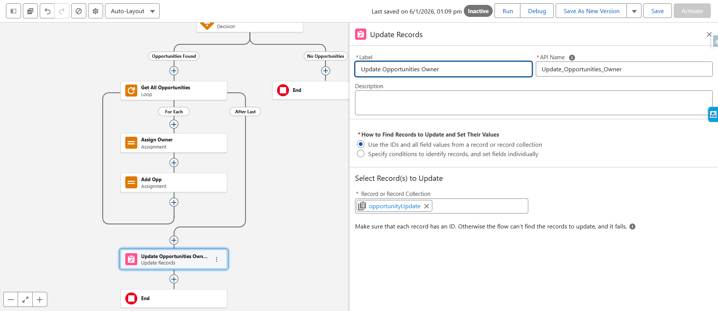718x311 pixels.
Task: Toggle the toolbox sidebar panel icon
Action: (x=13, y=11)
